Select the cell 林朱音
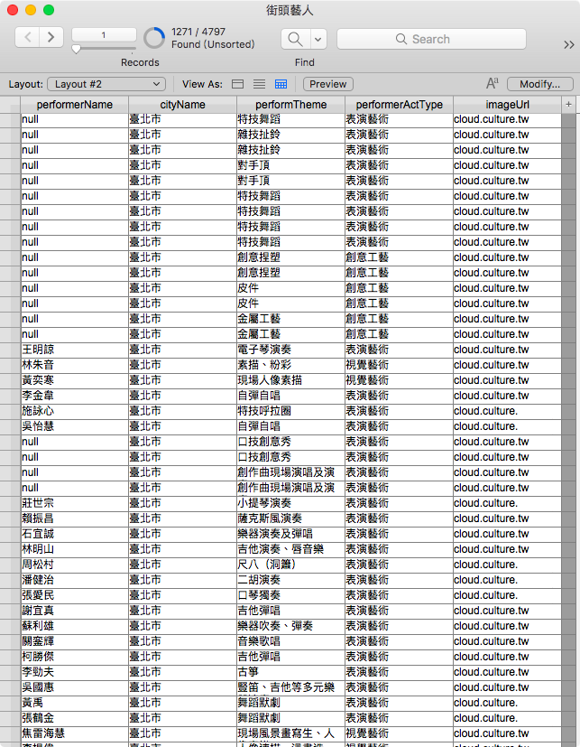Screen dimensions: 580x747 tap(75, 365)
